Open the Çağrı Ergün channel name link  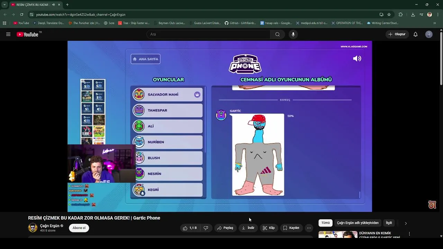[x=49, y=226]
